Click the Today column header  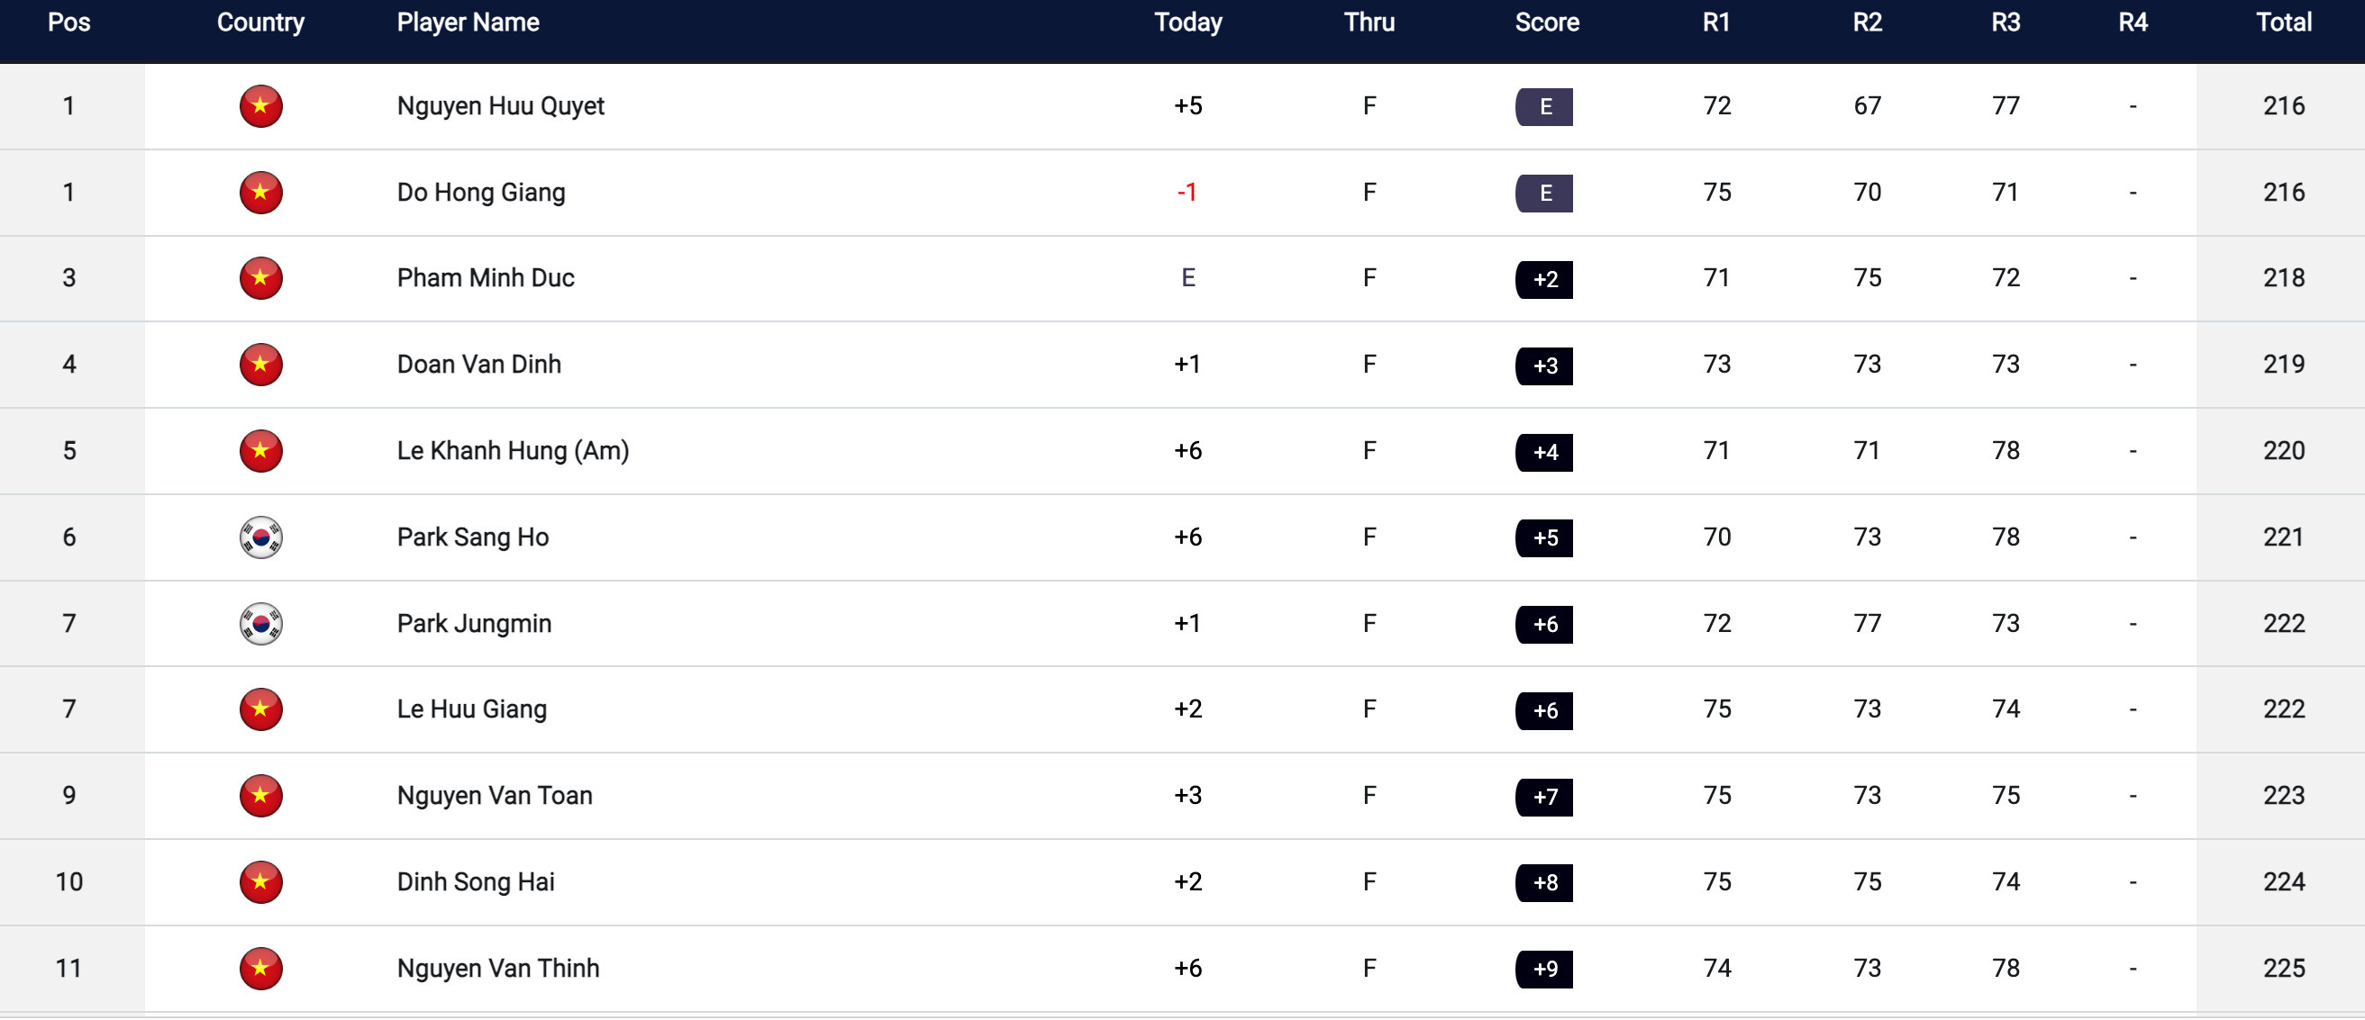point(1187,23)
